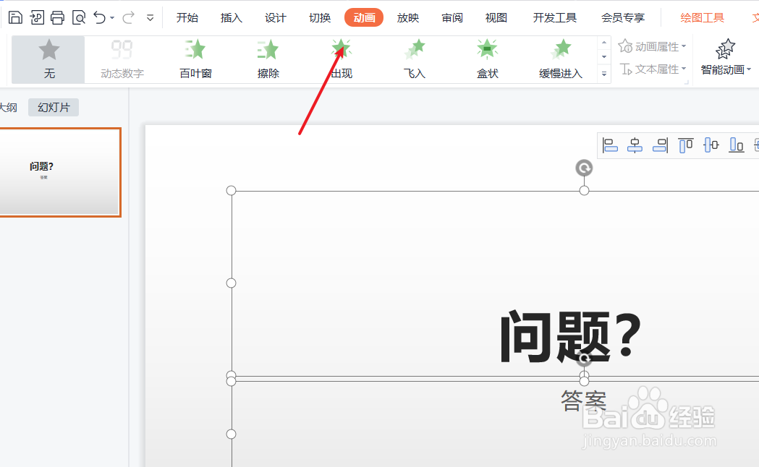Select the 无 (no animation) effect
The width and height of the screenshot is (759, 467).
48,59
